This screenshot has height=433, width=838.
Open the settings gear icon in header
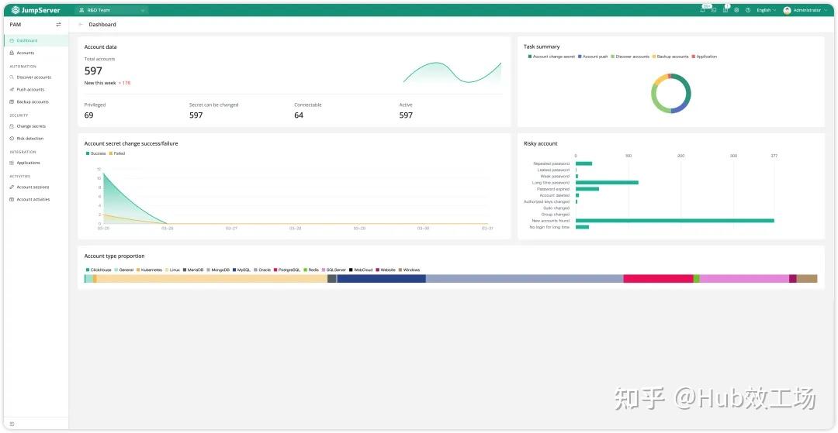[x=736, y=10]
